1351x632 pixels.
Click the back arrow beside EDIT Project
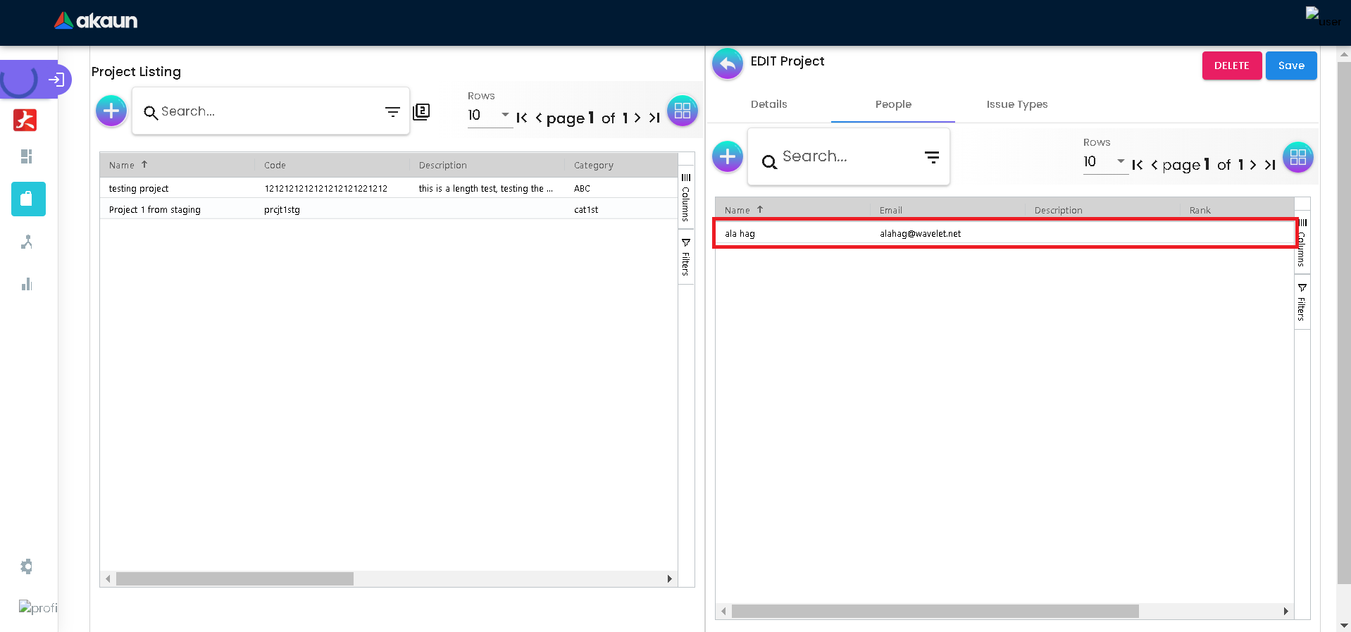click(x=728, y=64)
